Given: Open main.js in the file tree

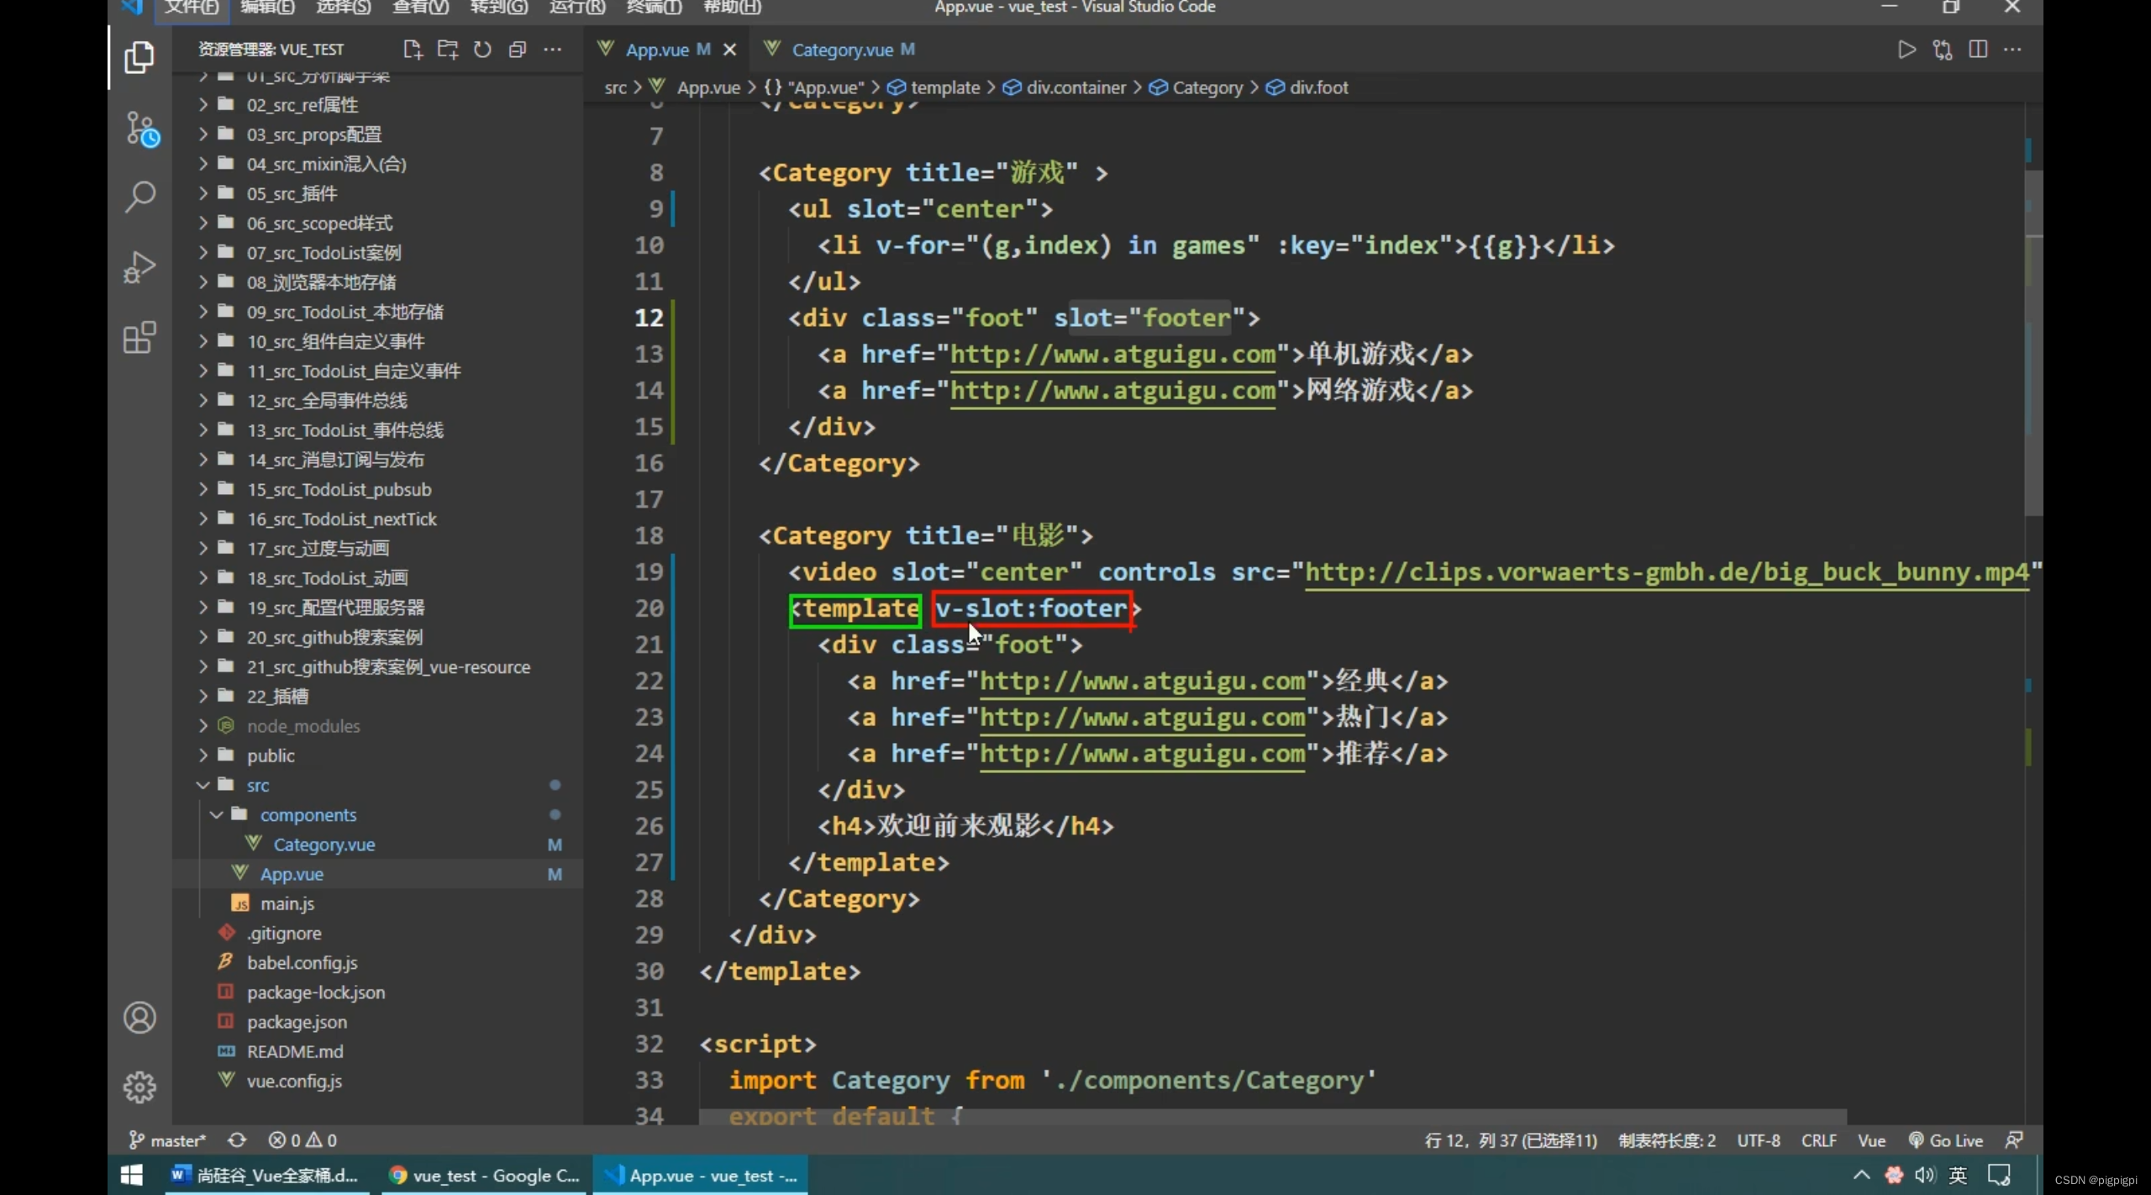Looking at the screenshot, I should pyautogui.click(x=378, y=903).
